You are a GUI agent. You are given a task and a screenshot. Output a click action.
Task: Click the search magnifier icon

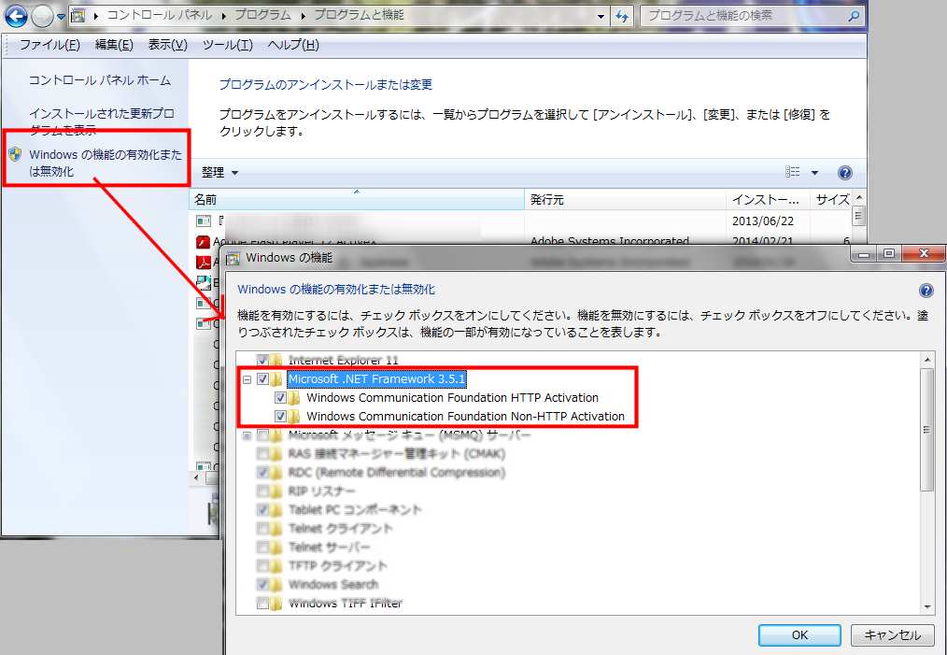coord(853,16)
